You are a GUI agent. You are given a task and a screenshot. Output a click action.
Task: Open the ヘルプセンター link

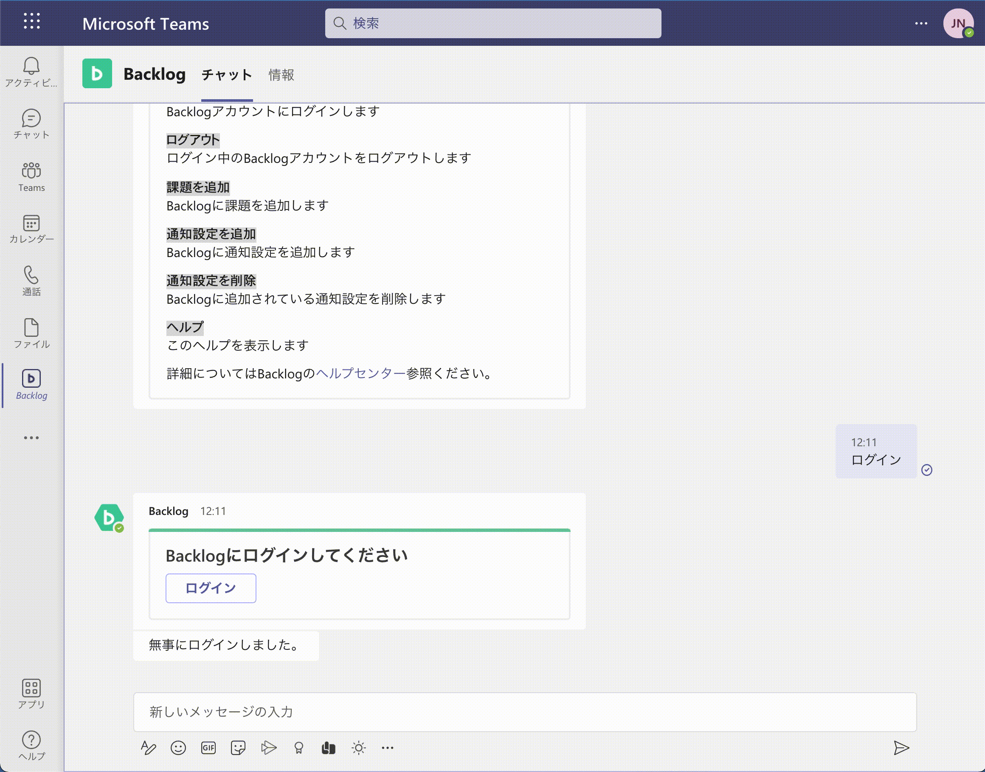[x=360, y=373]
